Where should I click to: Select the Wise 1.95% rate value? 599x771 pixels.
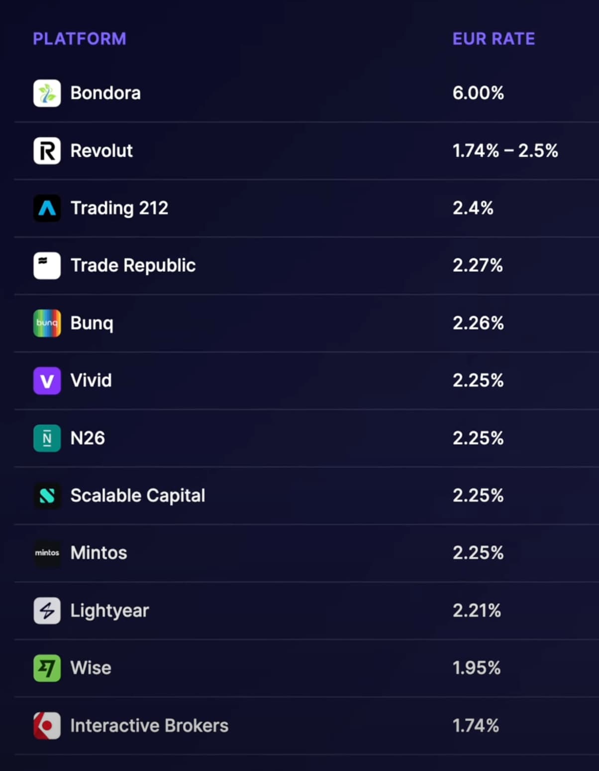477,668
